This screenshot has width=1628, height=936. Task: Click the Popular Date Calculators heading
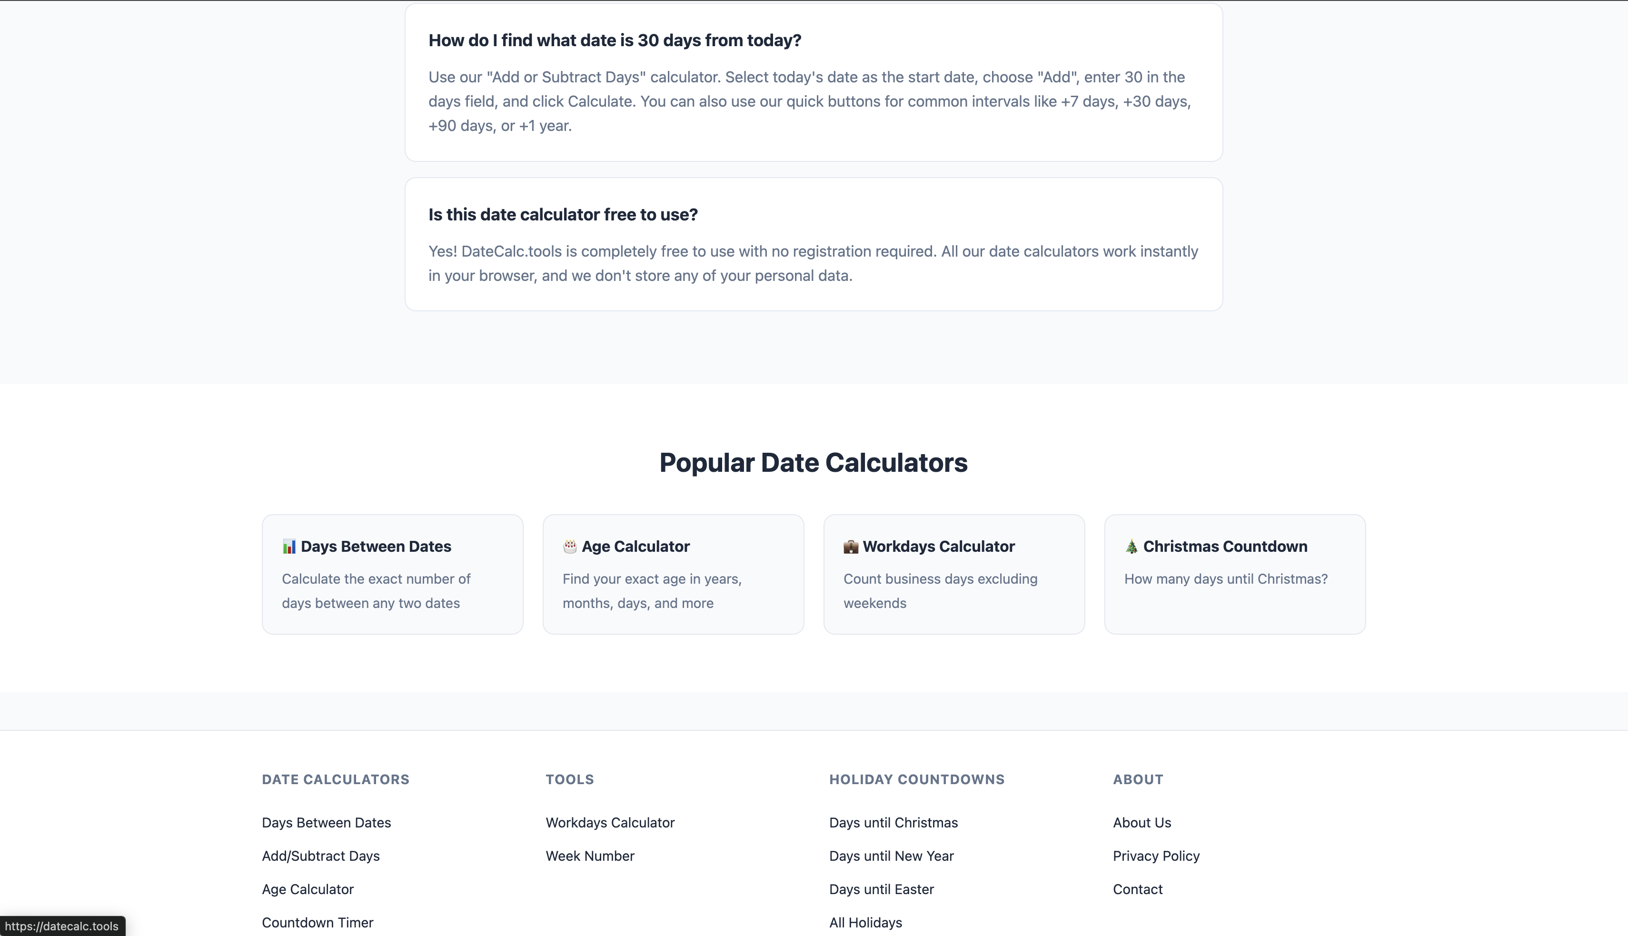(x=813, y=462)
